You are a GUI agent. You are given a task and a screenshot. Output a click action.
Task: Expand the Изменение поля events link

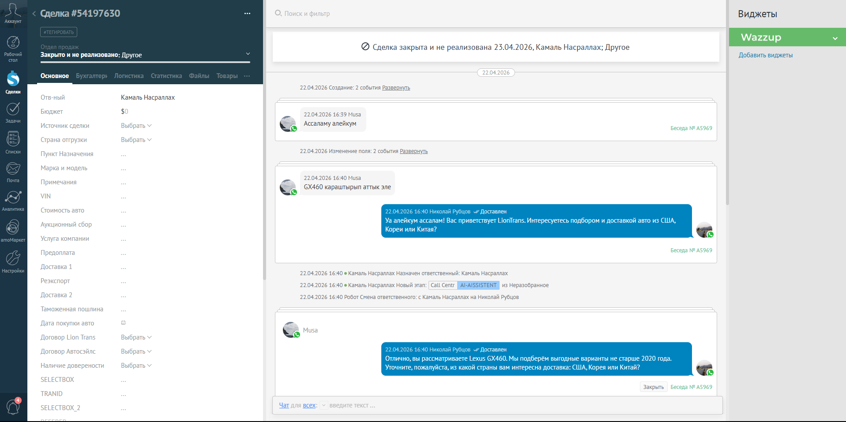414,151
